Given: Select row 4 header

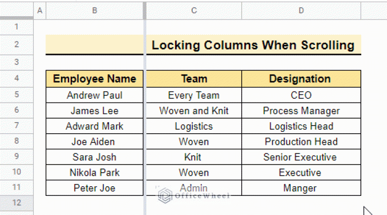Looking at the screenshot, I should coord(17,79).
